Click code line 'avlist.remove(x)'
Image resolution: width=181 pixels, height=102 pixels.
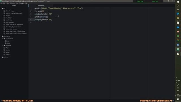[41, 17]
